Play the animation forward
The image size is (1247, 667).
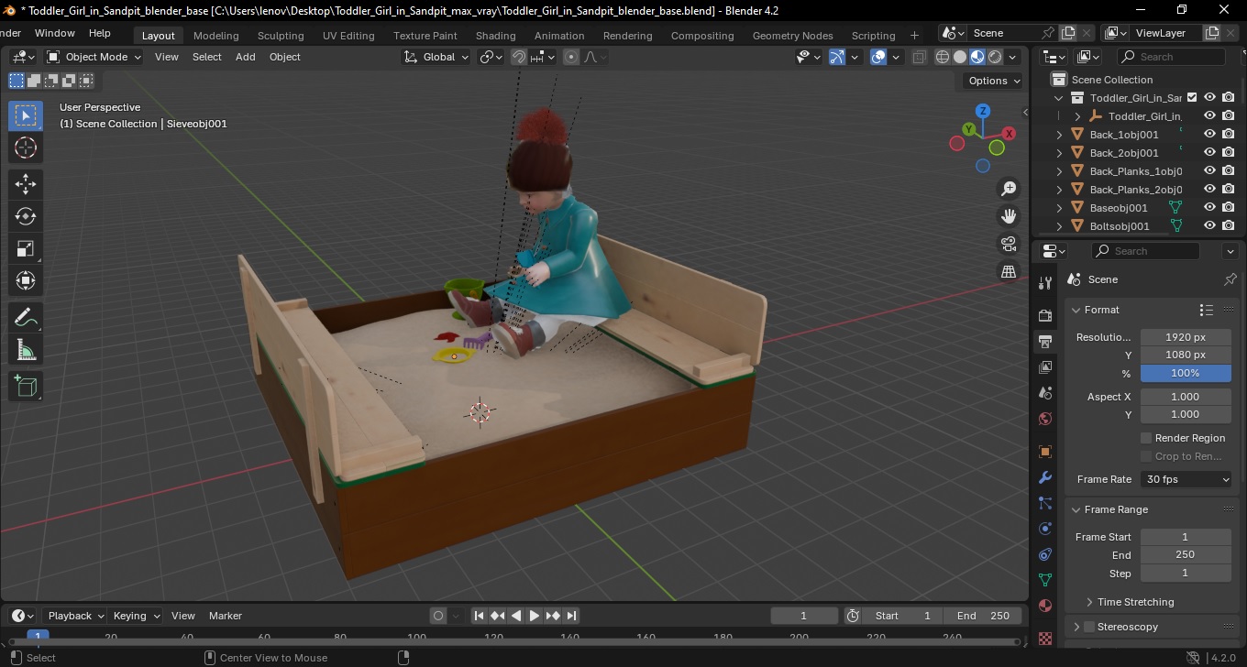coord(534,616)
